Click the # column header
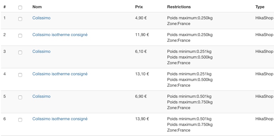Image resolution: width=274 pixels, height=136 pixels. click(5, 7)
